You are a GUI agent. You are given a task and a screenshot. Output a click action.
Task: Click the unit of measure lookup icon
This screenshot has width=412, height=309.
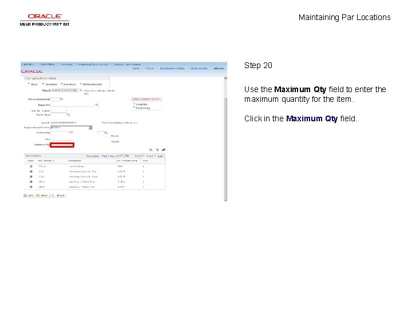pyautogui.click(x=106, y=133)
